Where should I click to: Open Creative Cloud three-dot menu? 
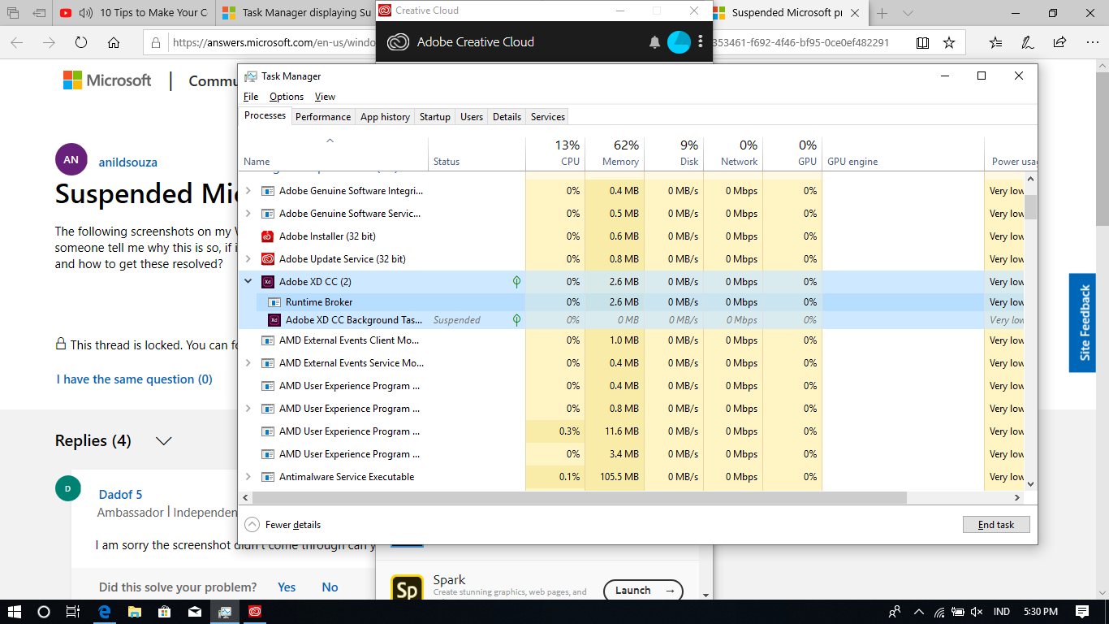pyautogui.click(x=701, y=42)
